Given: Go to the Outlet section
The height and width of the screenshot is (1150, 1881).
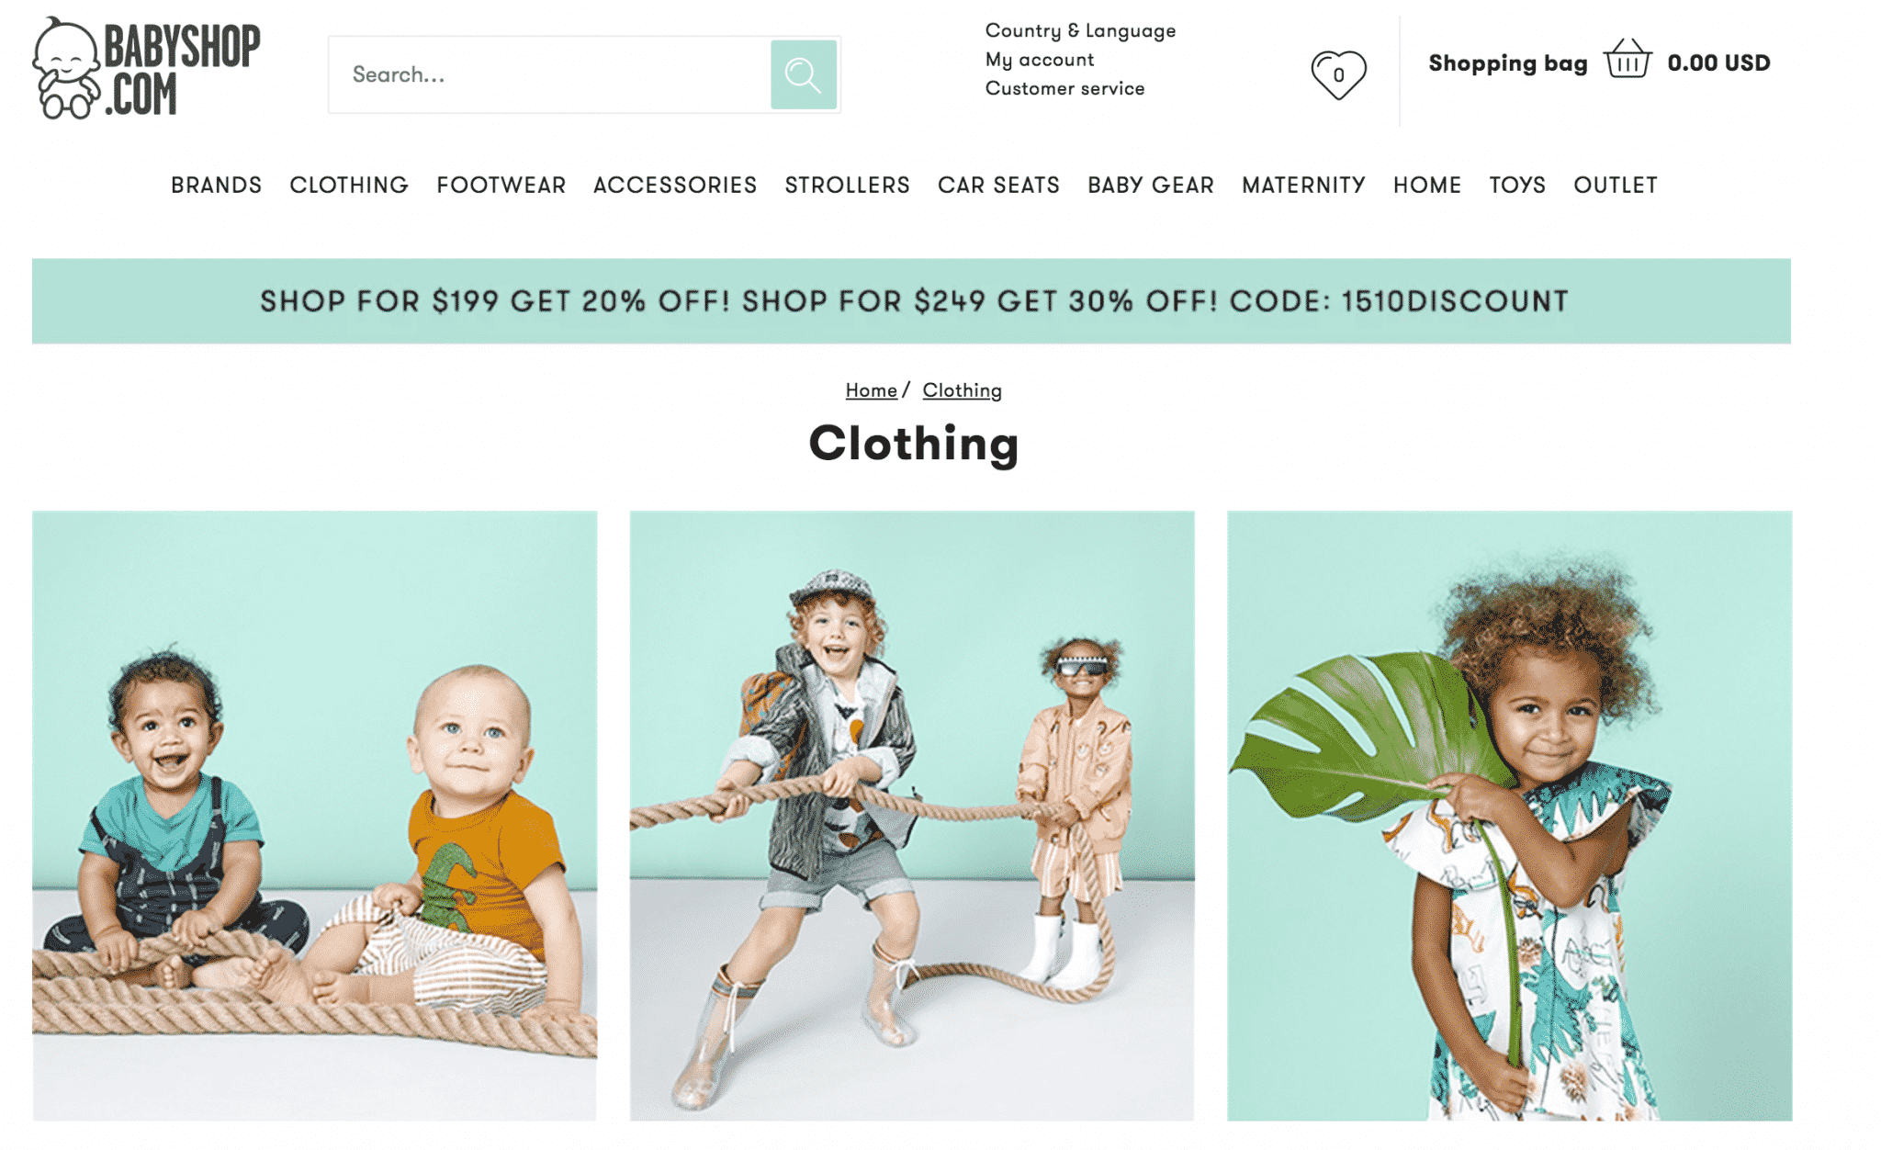Looking at the screenshot, I should click(1615, 185).
